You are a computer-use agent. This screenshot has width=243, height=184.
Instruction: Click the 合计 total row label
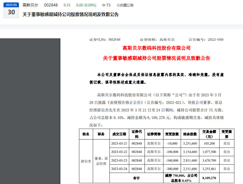click(x=136, y=178)
